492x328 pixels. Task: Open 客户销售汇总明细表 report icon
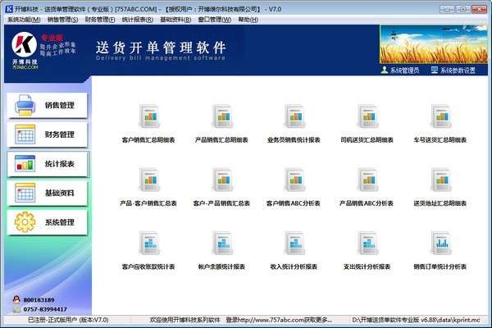coord(148,116)
